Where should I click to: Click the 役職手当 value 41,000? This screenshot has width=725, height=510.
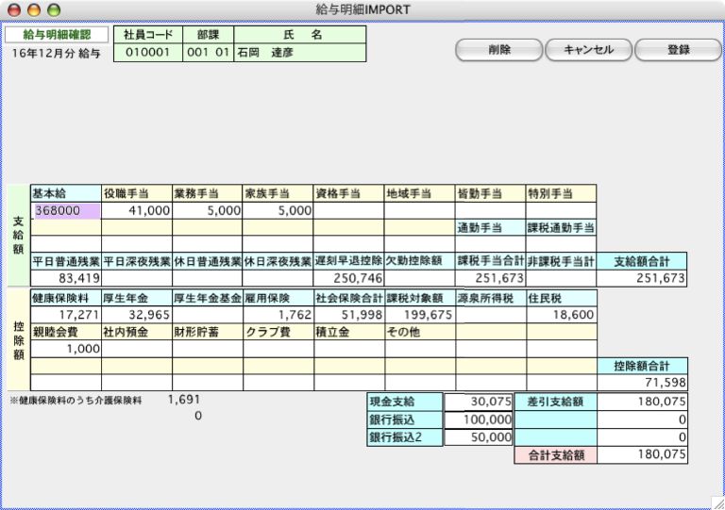[x=136, y=211]
